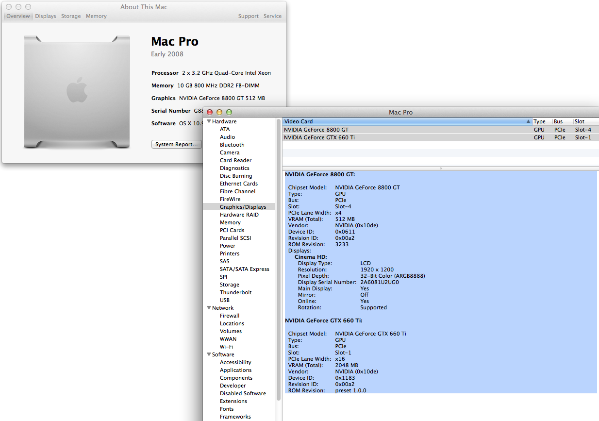Viewport: 599px width, 421px height.
Task: Select Components under Software
Action: tap(236, 378)
